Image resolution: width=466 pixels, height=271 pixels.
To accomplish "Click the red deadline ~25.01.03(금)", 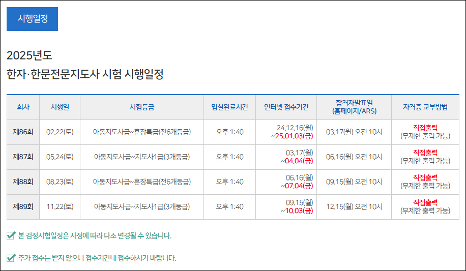I will click(x=292, y=136).
